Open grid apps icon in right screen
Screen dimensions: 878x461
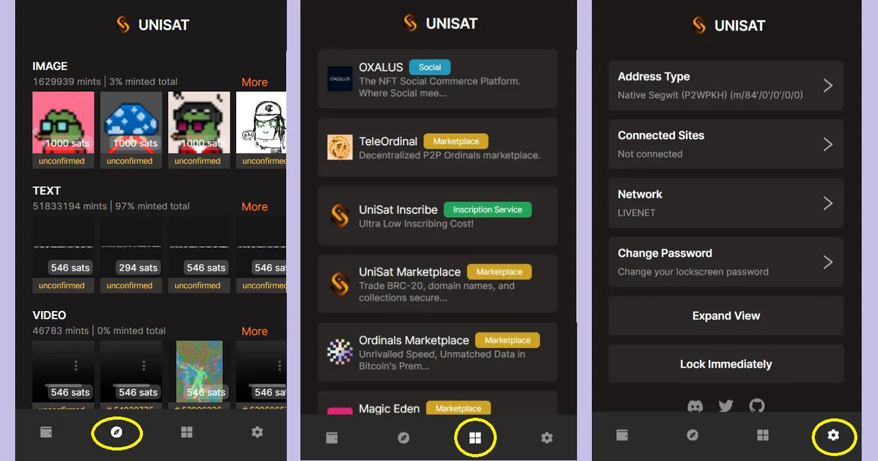pos(763,435)
